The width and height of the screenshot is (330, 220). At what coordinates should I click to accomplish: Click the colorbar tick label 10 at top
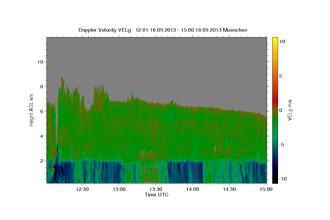click(x=282, y=42)
